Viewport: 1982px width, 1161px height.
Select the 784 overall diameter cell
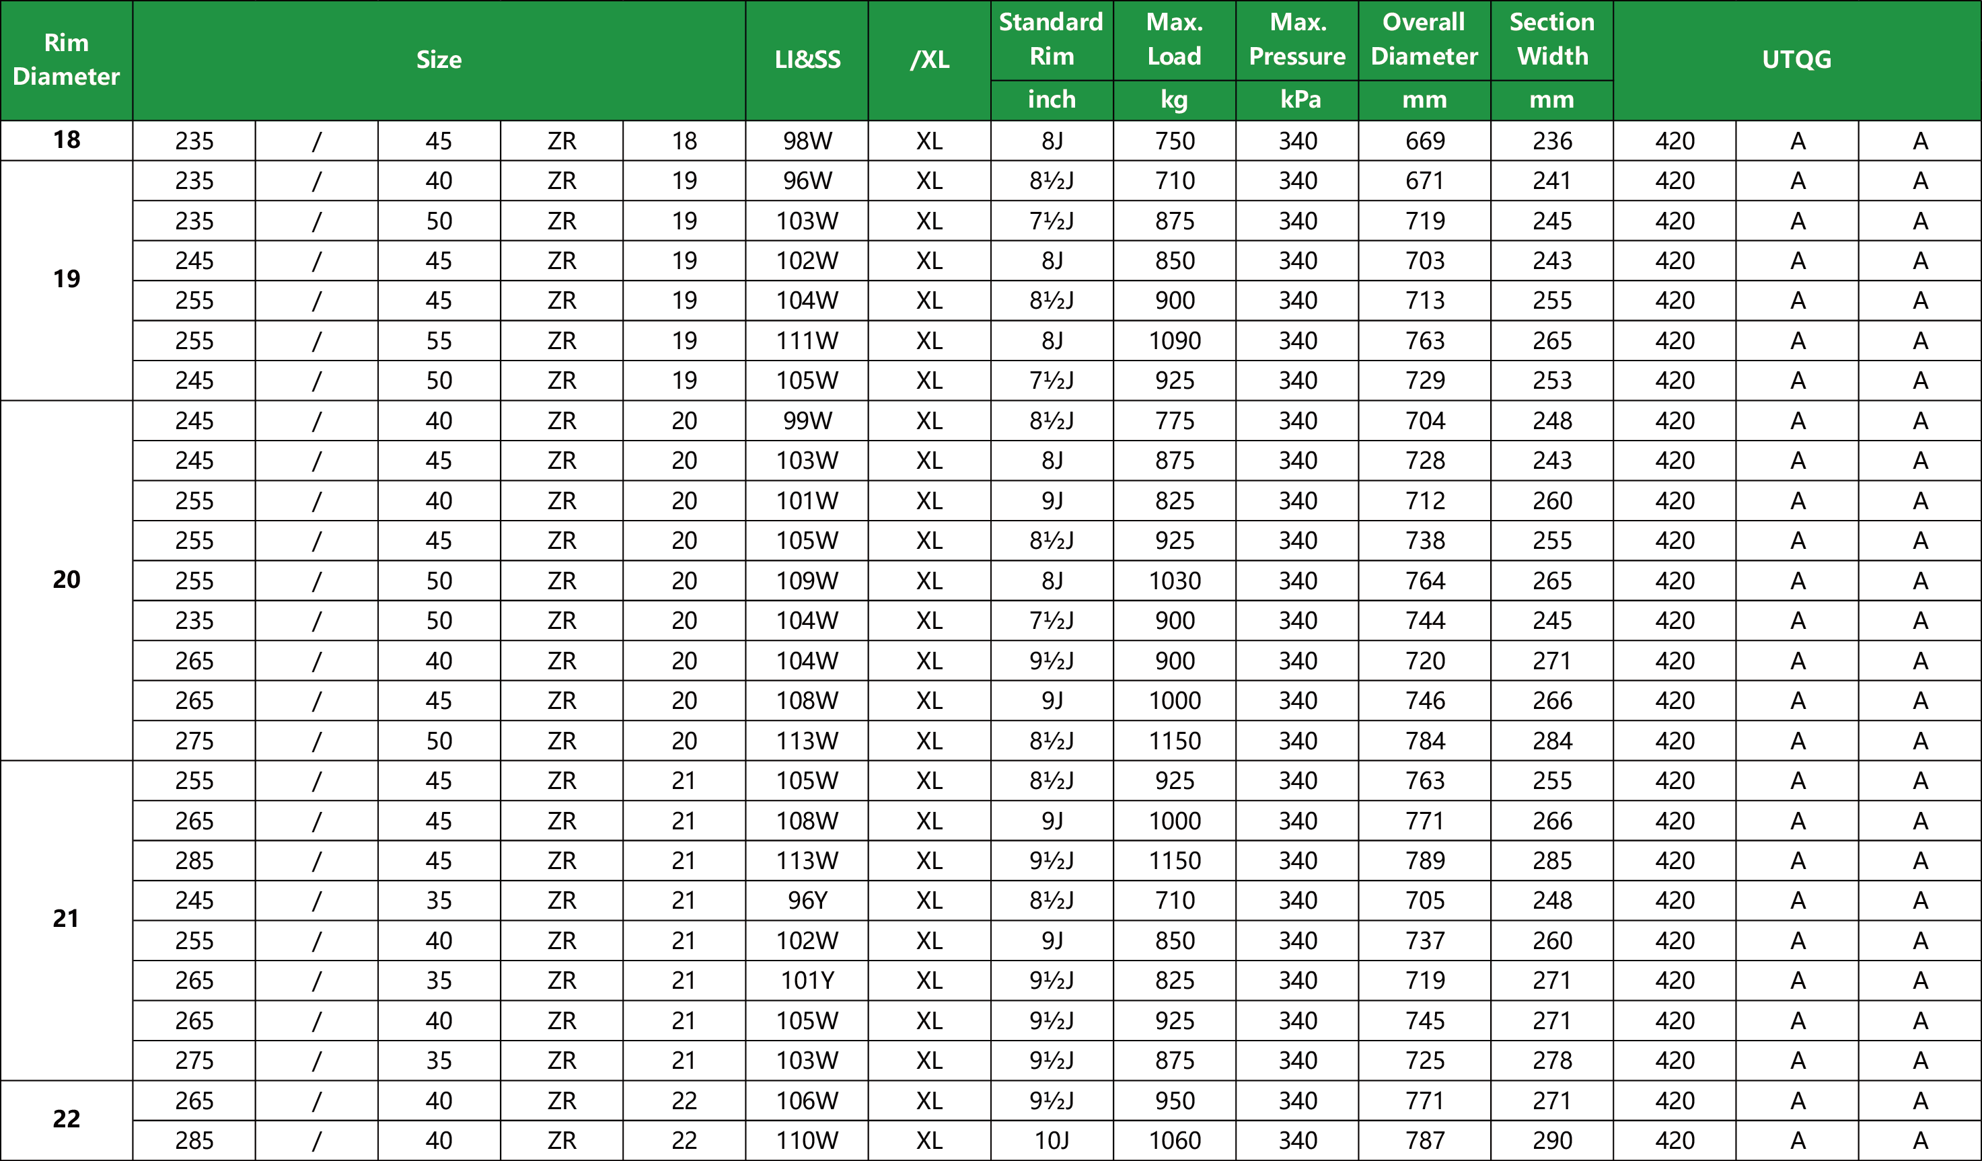[1424, 740]
